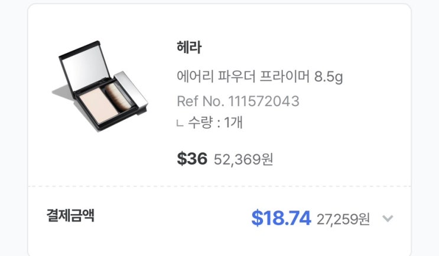
Task: Click the blue $18.74 payment total
Action: click(x=281, y=218)
